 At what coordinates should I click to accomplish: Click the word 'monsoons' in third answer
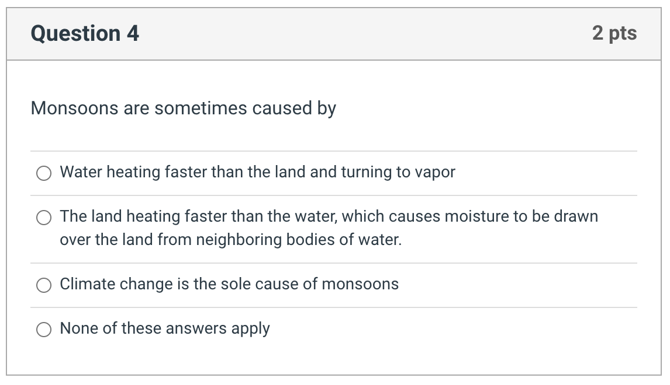360,284
